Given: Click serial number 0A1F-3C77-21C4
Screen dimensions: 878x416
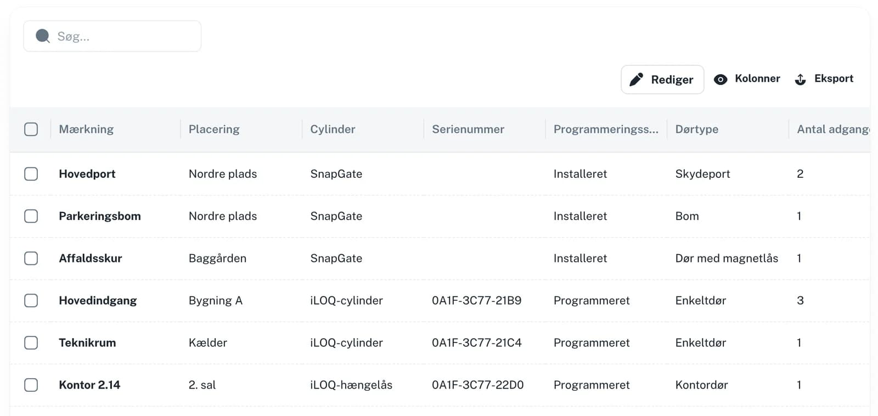Looking at the screenshot, I should tap(477, 343).
